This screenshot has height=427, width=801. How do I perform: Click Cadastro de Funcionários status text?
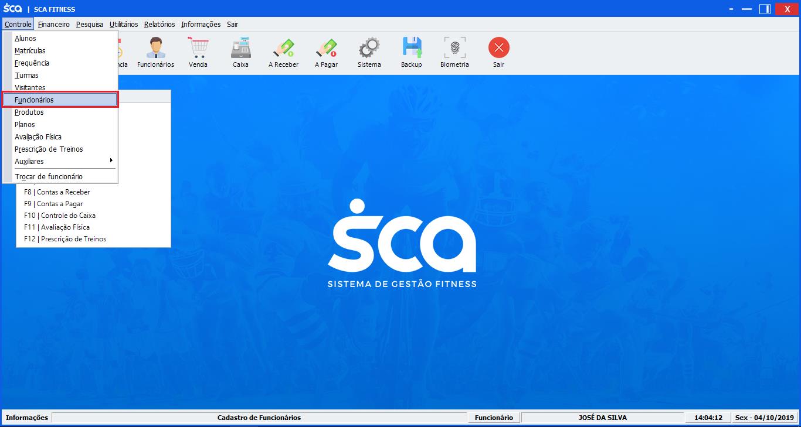point(259,418)
